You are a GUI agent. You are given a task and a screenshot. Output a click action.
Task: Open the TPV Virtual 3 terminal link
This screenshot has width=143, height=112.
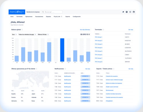coord(98,44)
